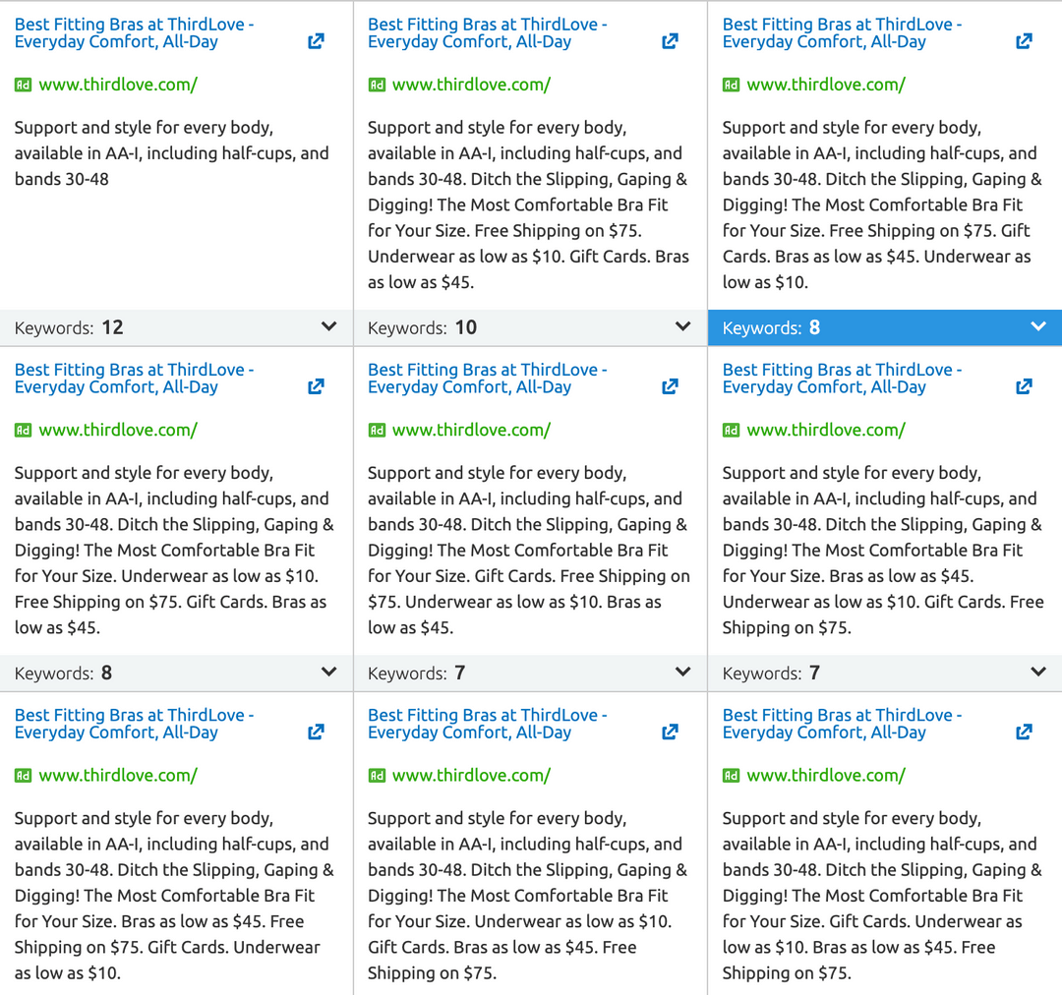Open external link icon in center ad card
The height and width of the screenshot is (995, 1062).
[670, 386]
